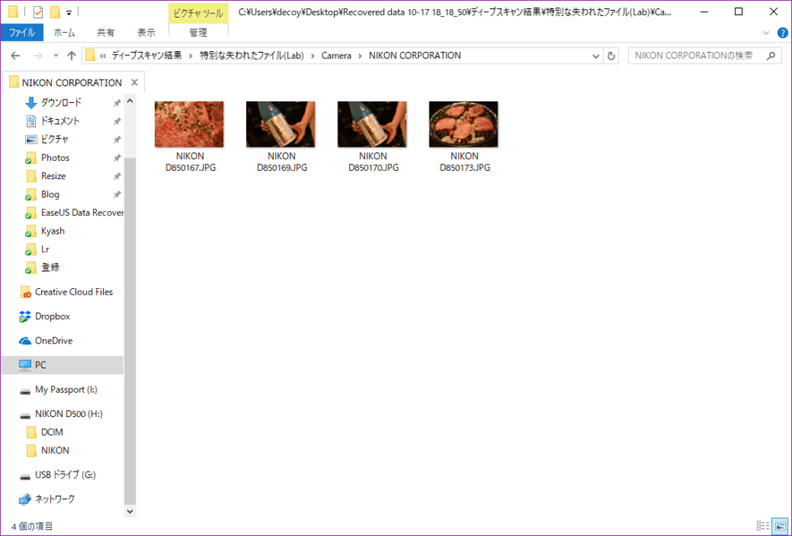Select thumbnail NIKON D850170.JPG
The width and height of the screenshot is (792, 536).
pyautogui.click(x=373, y=137)
